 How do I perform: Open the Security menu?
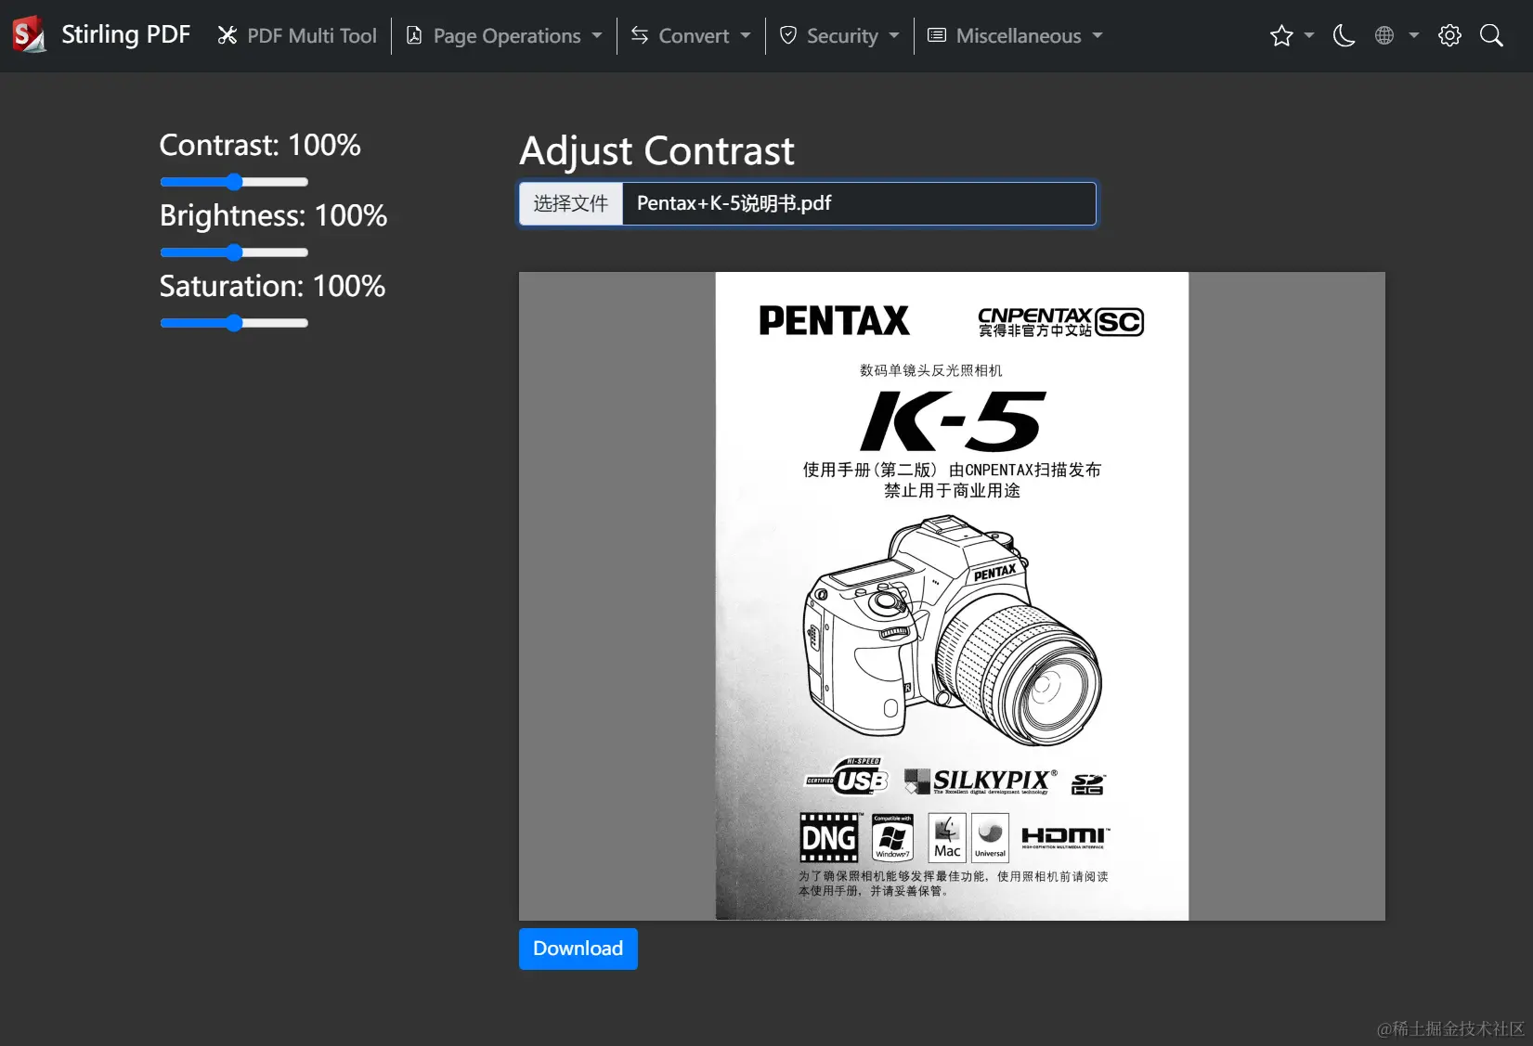click(x=839, y=35)
